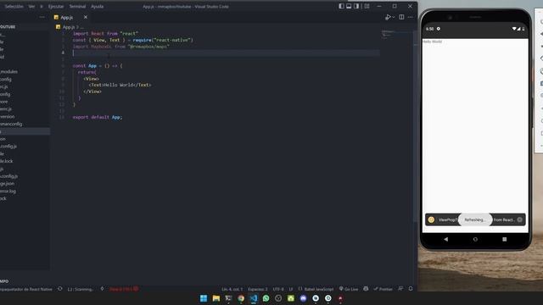The width and height of the screenshot is (543, 305).
Task: Click the App.js breadcrumb file entry
Action: 68,26
